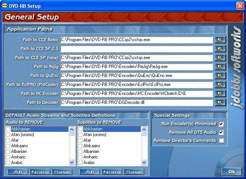Click audio list scroll down arrow

[72, 163]
